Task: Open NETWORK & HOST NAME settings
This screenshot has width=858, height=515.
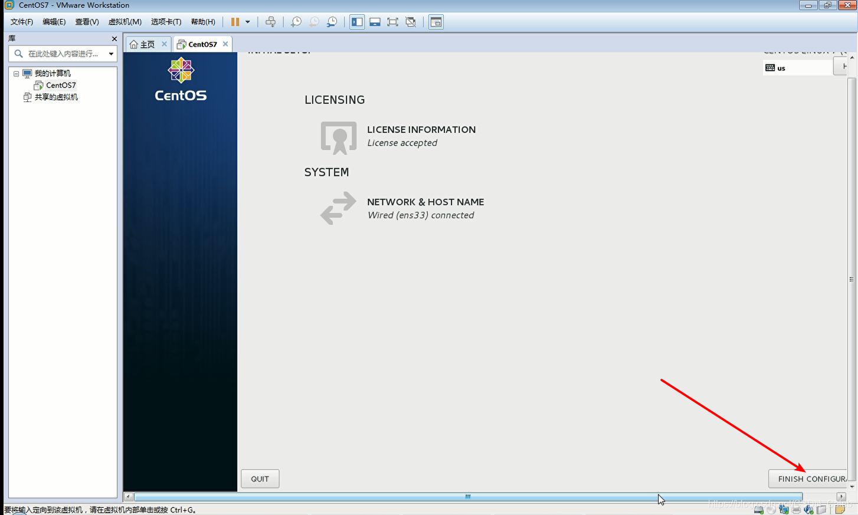Action: 425,202
